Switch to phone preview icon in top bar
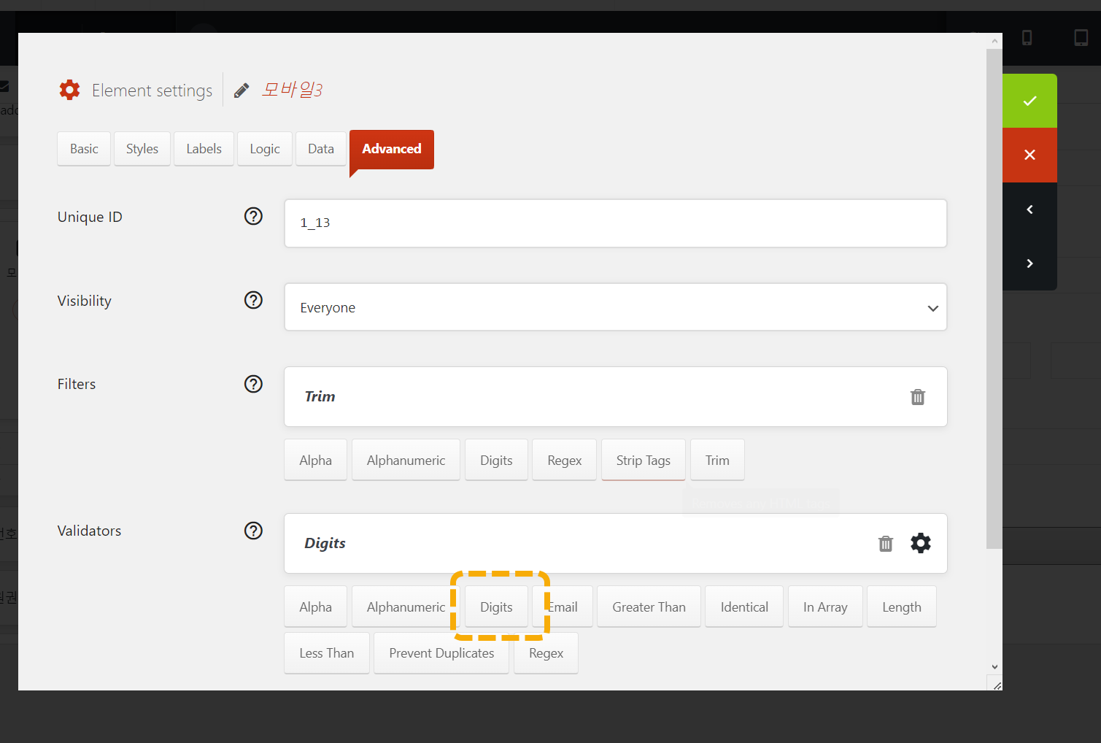 1027,38
